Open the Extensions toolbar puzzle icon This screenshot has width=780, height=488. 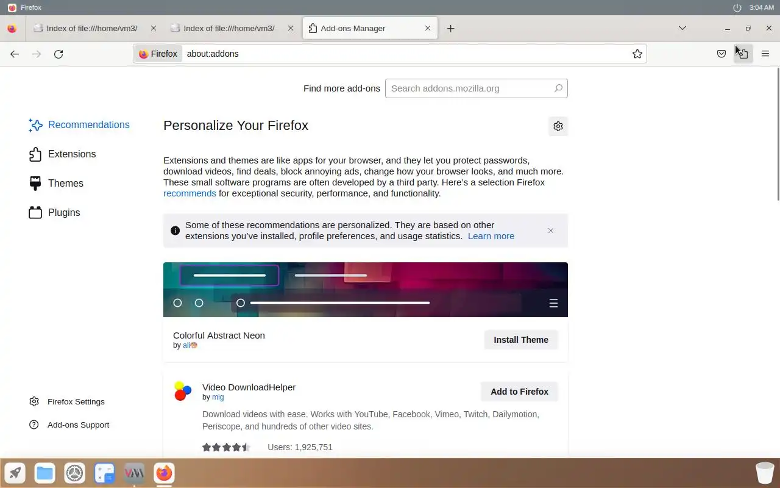pos(743,54)
